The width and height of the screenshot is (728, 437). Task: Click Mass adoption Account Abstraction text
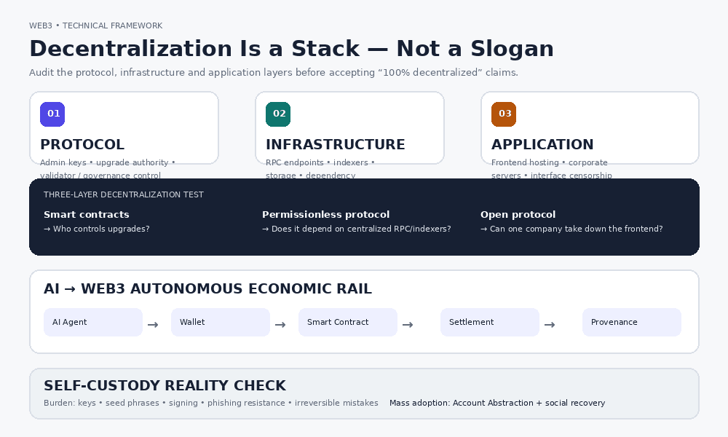[x=497, y=403]
